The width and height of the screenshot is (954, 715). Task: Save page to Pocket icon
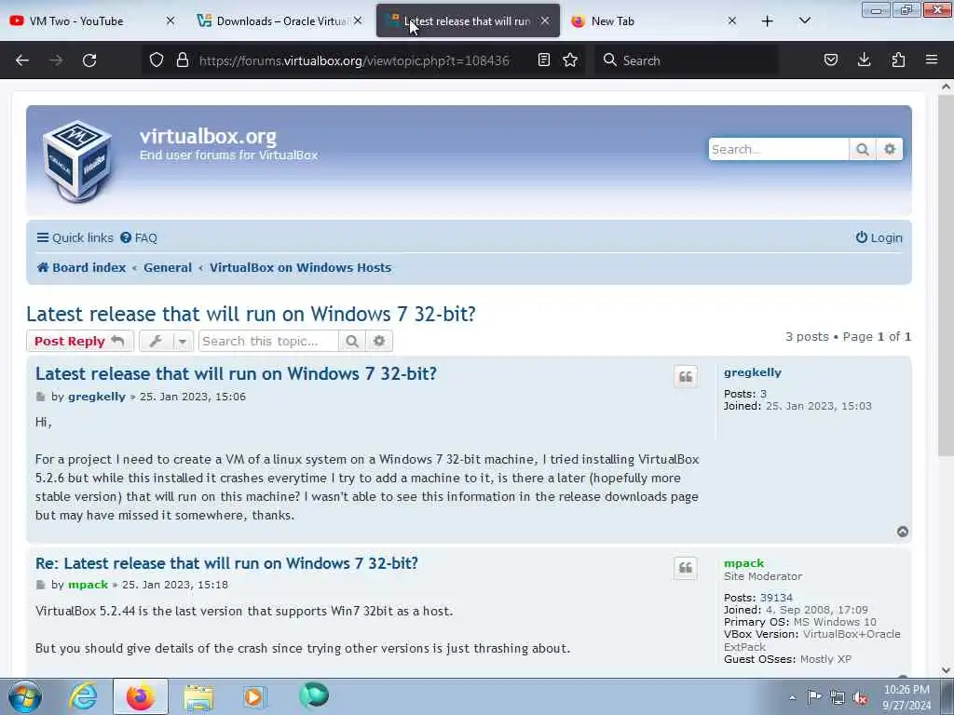point(830,60)
